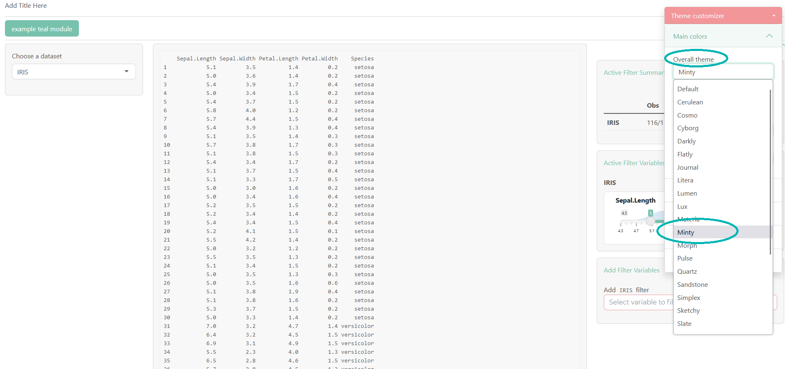
Task: Click the Sepal.Length slider handle
Action: [x=650, y=221]
